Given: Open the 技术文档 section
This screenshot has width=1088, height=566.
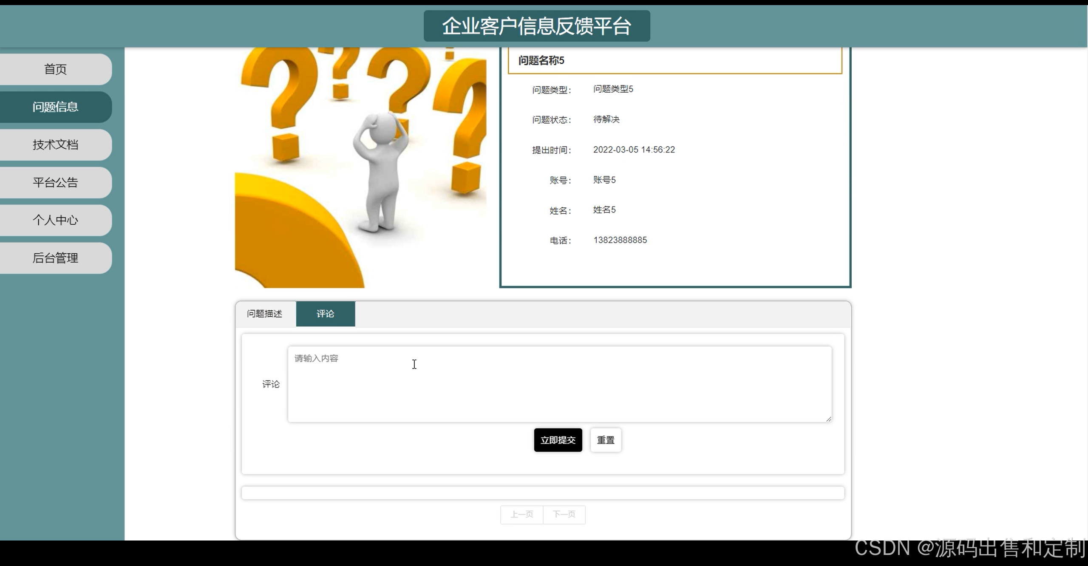Looking at the screenshot, I should click(x=55, y=144).
